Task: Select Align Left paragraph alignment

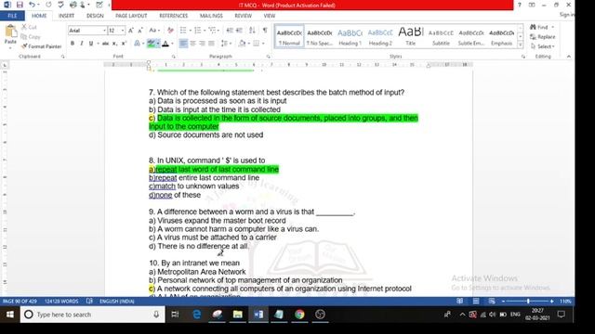Action: coord(183,44)
